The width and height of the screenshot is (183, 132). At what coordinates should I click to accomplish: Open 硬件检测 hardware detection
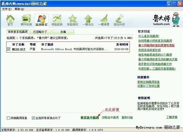26,20
